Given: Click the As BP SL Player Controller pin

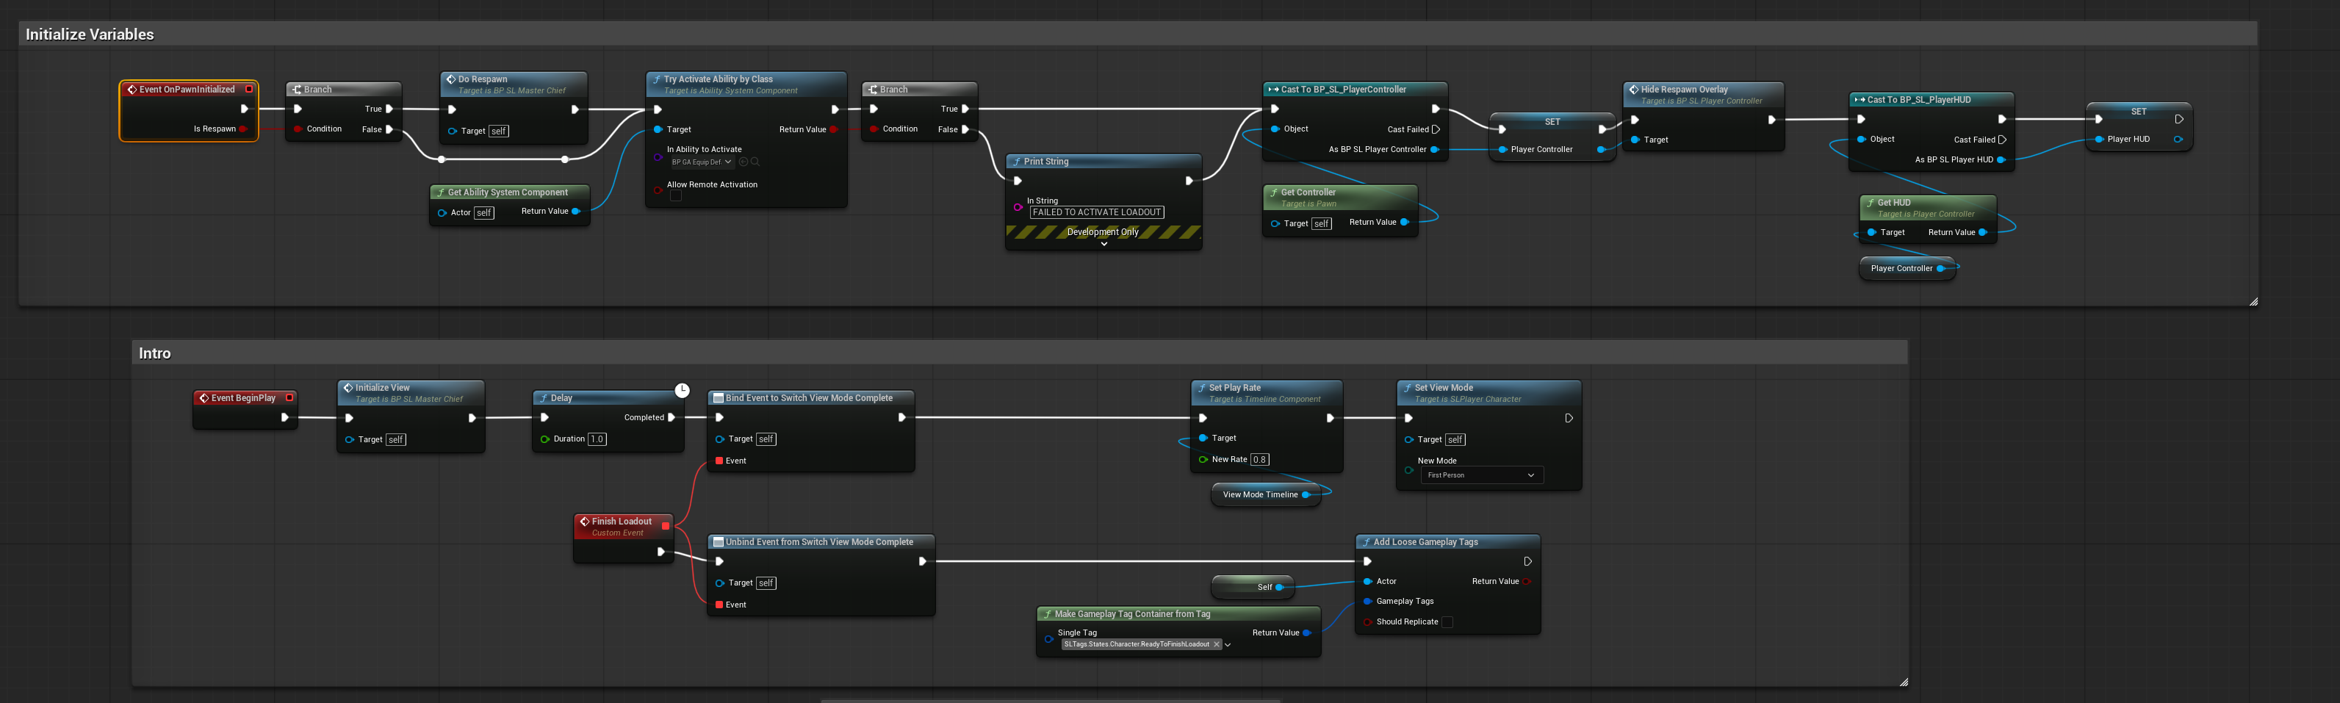Looking at the screenshot, I should pyautogui.click(x=1434, y=150).
